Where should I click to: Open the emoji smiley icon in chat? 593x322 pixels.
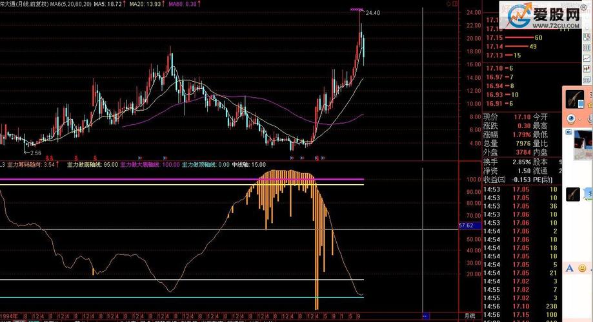click(583, 269)
